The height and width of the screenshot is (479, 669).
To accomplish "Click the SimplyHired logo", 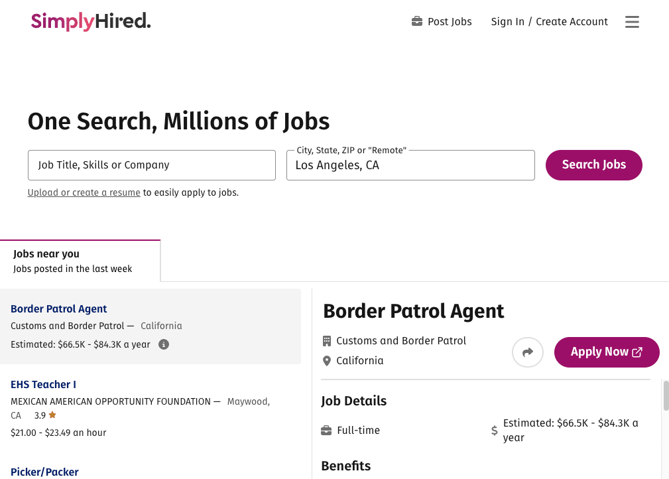I will pos(91,22).
